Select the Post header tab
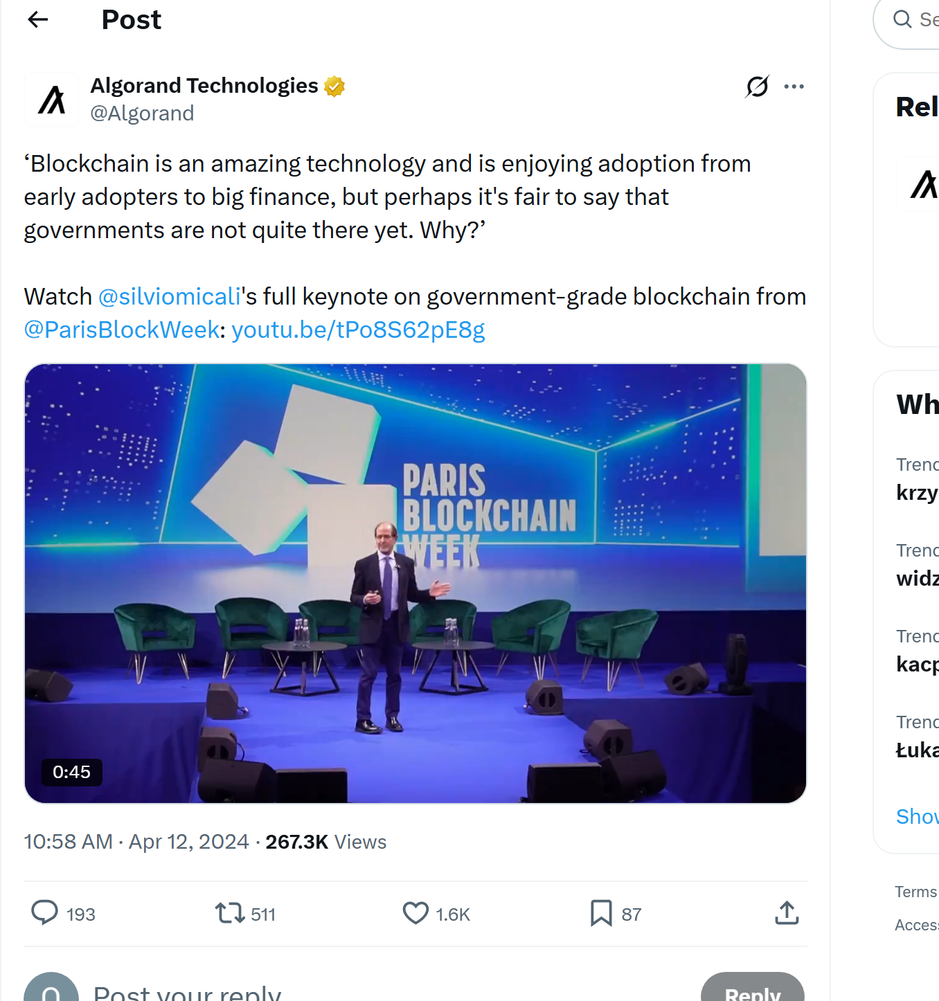Viewport: 939px width, 1001px height. coord(131,19)
